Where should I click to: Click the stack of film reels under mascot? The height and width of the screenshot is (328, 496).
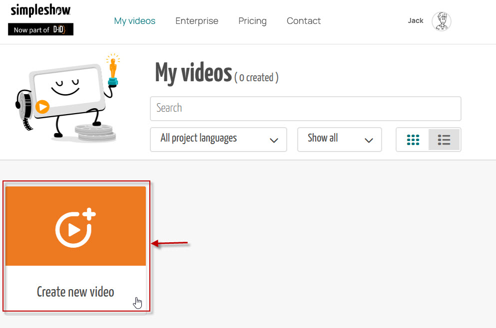click(x=95, y=133)
